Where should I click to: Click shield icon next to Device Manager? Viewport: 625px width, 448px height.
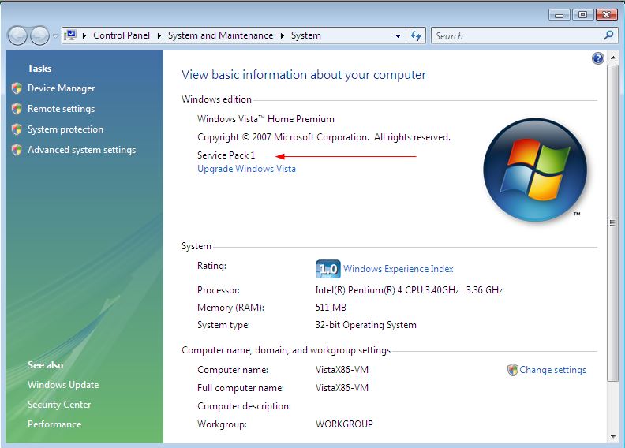click(17, 88)
